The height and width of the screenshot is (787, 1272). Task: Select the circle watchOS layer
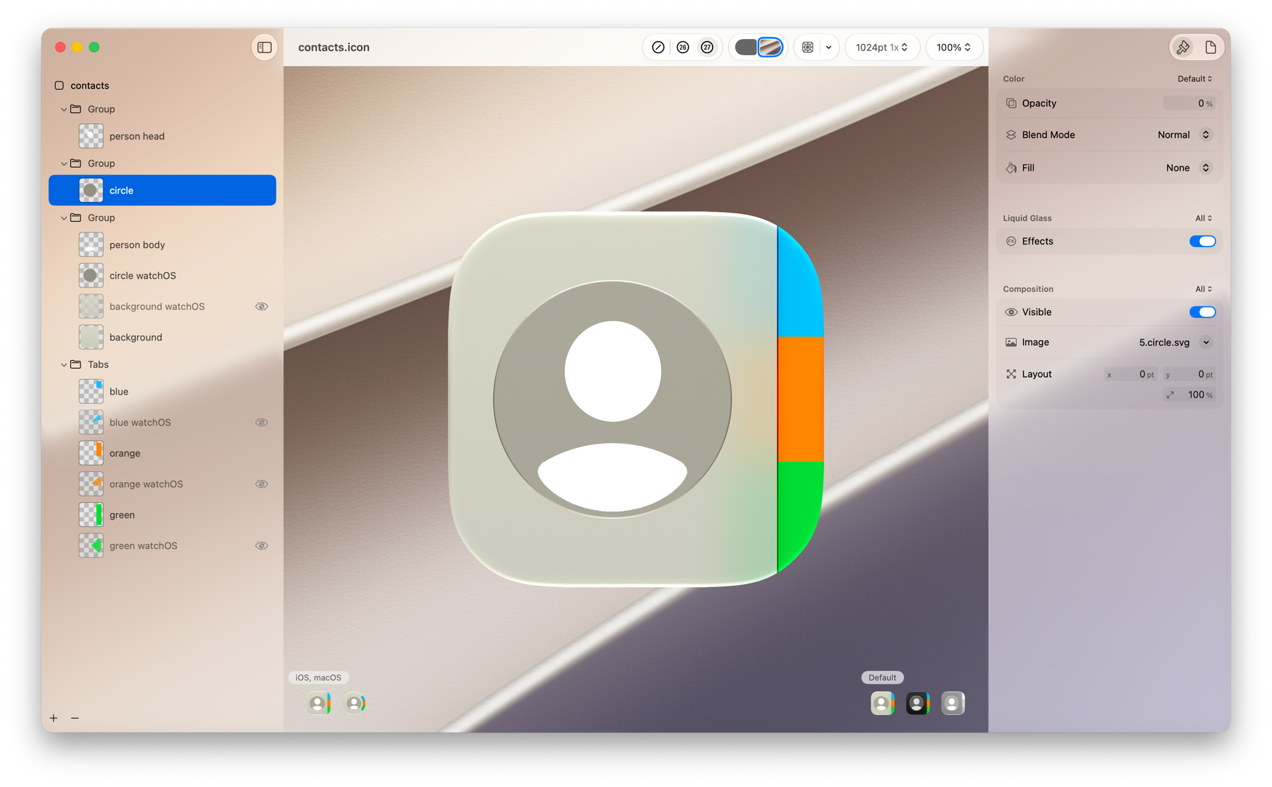click(162, 276)
